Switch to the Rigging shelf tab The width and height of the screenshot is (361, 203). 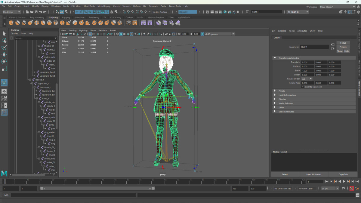(x=66, y=17)
